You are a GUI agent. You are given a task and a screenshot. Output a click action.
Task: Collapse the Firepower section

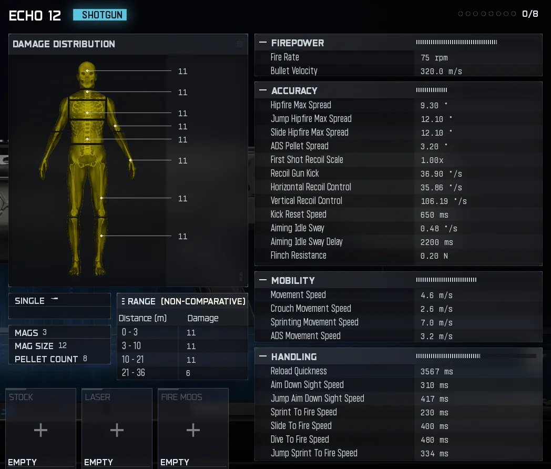tap(262, 43)
